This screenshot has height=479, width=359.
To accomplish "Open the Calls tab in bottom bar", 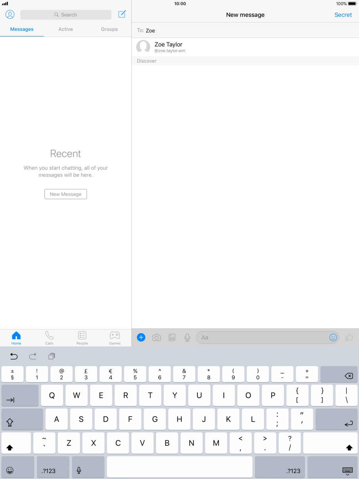I will click(x=49, y=338).
